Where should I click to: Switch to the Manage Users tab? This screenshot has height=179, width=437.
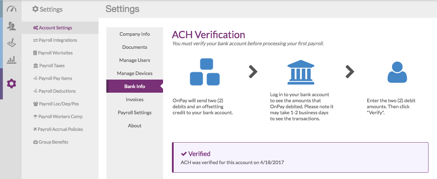tap(135, 60)
